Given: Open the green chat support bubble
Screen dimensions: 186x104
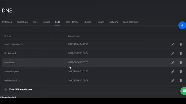Looking at the screenshot, I should [x=183, y=91].
